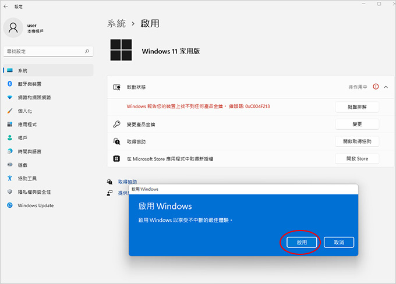The height and width of the screenshot is (284, 396).
Task: Click the 啟用 Windows dialog title bar
Action: pos(243,189)
